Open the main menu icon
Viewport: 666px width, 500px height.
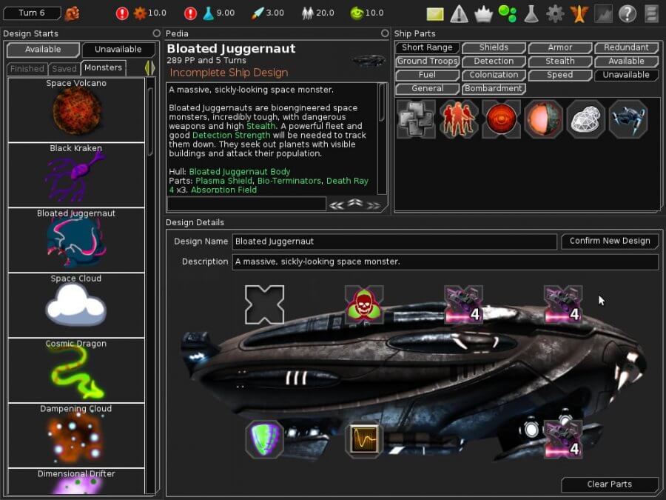[x=651, y=13]
